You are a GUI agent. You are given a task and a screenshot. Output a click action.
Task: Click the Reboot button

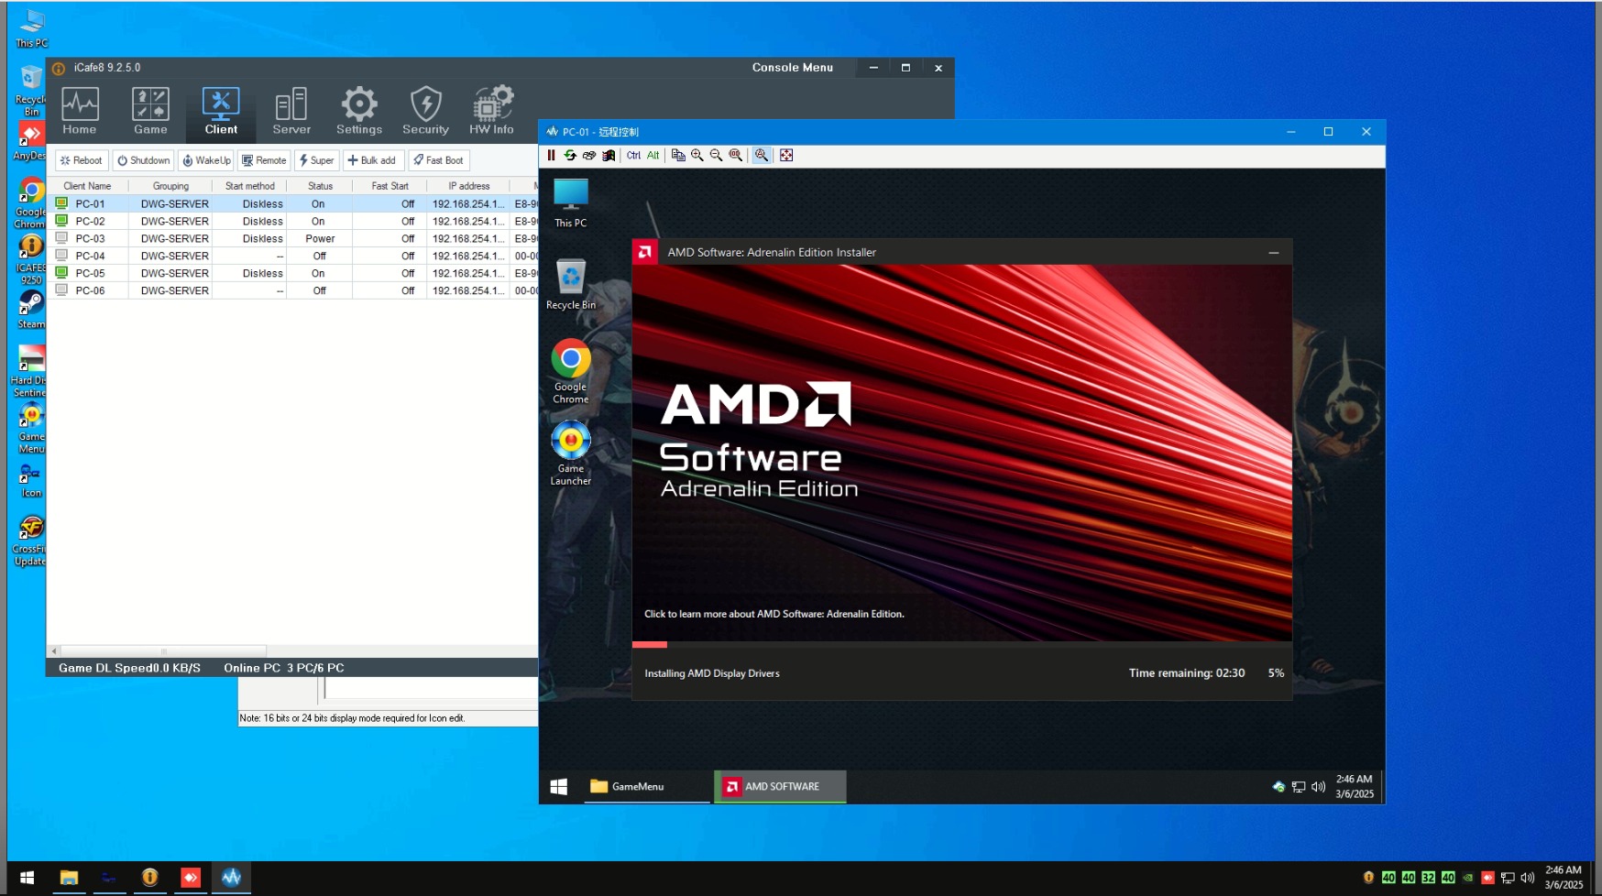pos(82,160)
